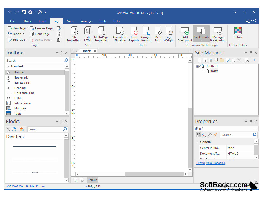Expand the Import dropdown
Image resolution: width=264 pixels, height=198 pixels.
tap(23, 34)
